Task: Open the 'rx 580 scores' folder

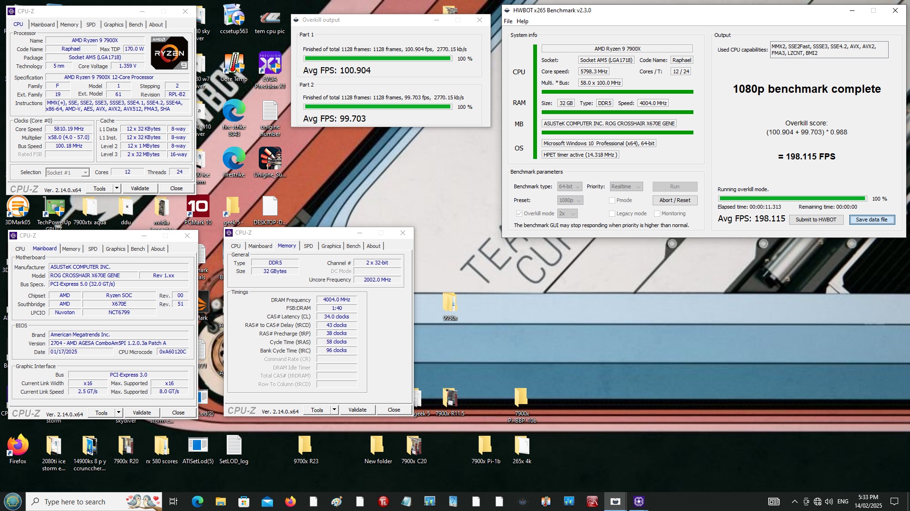Action: click(x=162, y=449)
